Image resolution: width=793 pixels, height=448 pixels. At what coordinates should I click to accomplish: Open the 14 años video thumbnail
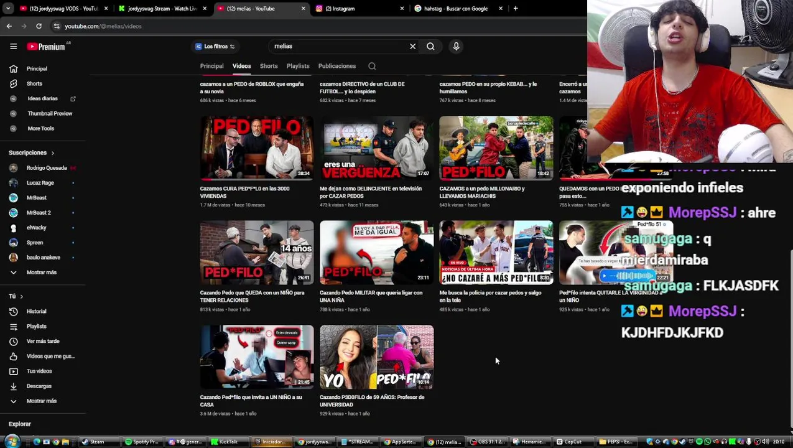[x=257, y=253]
